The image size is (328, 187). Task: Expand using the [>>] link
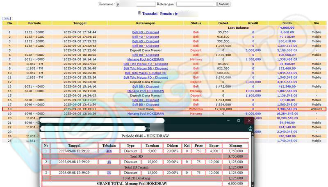click(x=7, y=18)
